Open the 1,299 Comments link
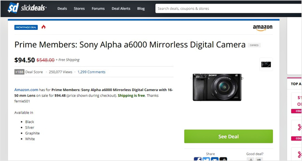Viewport: 302px width, 161px height. 92,72
